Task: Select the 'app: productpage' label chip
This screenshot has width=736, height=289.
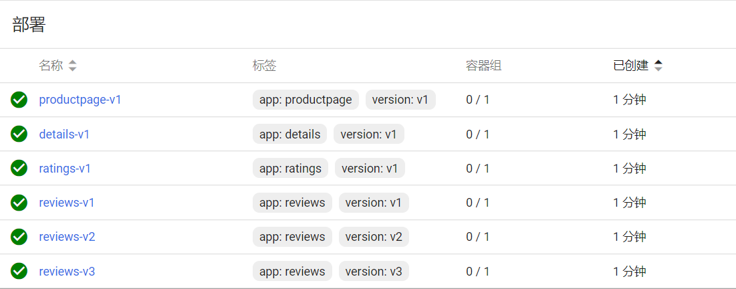Action: click(x=305, y=100)
